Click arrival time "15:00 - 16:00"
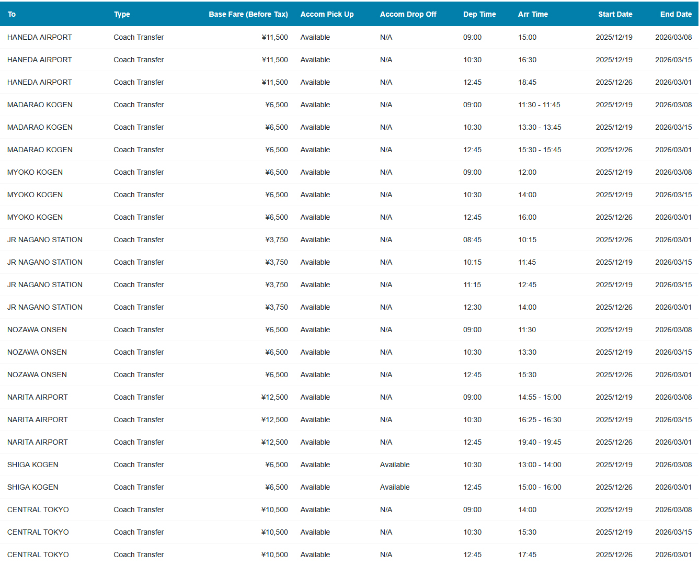This screenshot has width=699, height=565. pyautogui.click(x=540, y=487)
